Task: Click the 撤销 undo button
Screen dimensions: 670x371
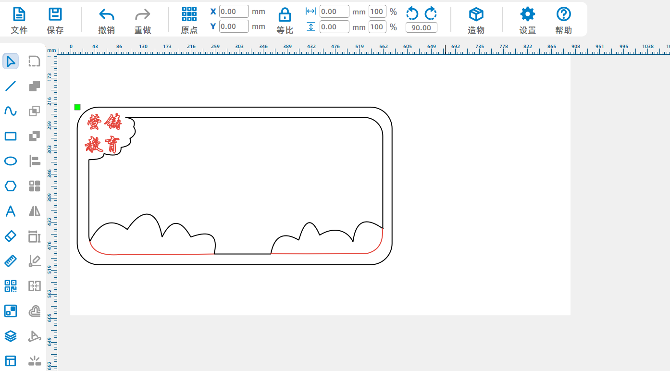Action: coord(106,20)
